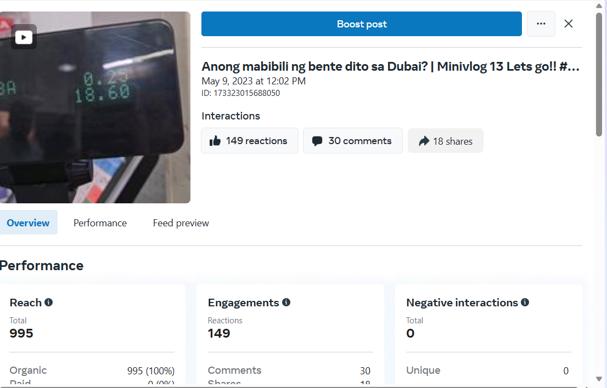Click the scrollbar up arrow

coord(599,6)
